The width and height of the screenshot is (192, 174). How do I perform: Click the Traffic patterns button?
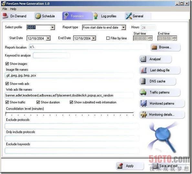[160, 92]
